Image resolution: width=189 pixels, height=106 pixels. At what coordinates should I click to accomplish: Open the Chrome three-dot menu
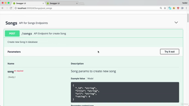[186, 8]
